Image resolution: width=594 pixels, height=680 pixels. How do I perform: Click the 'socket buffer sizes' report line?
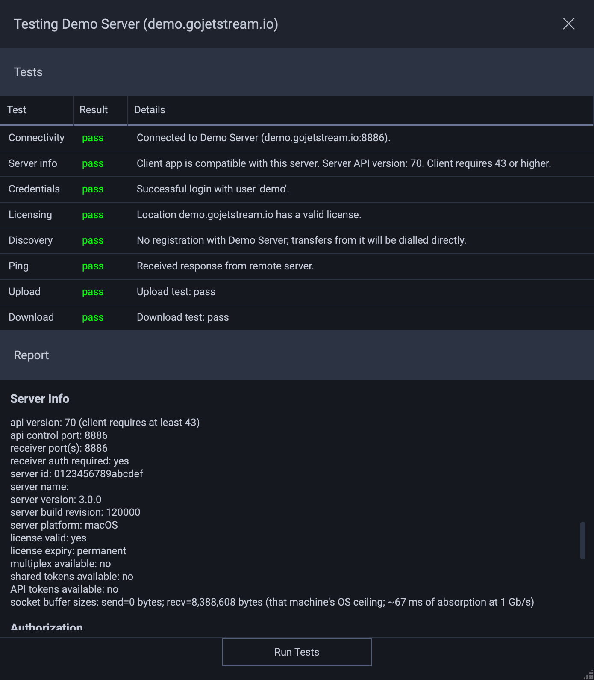(x=272, y=602)
